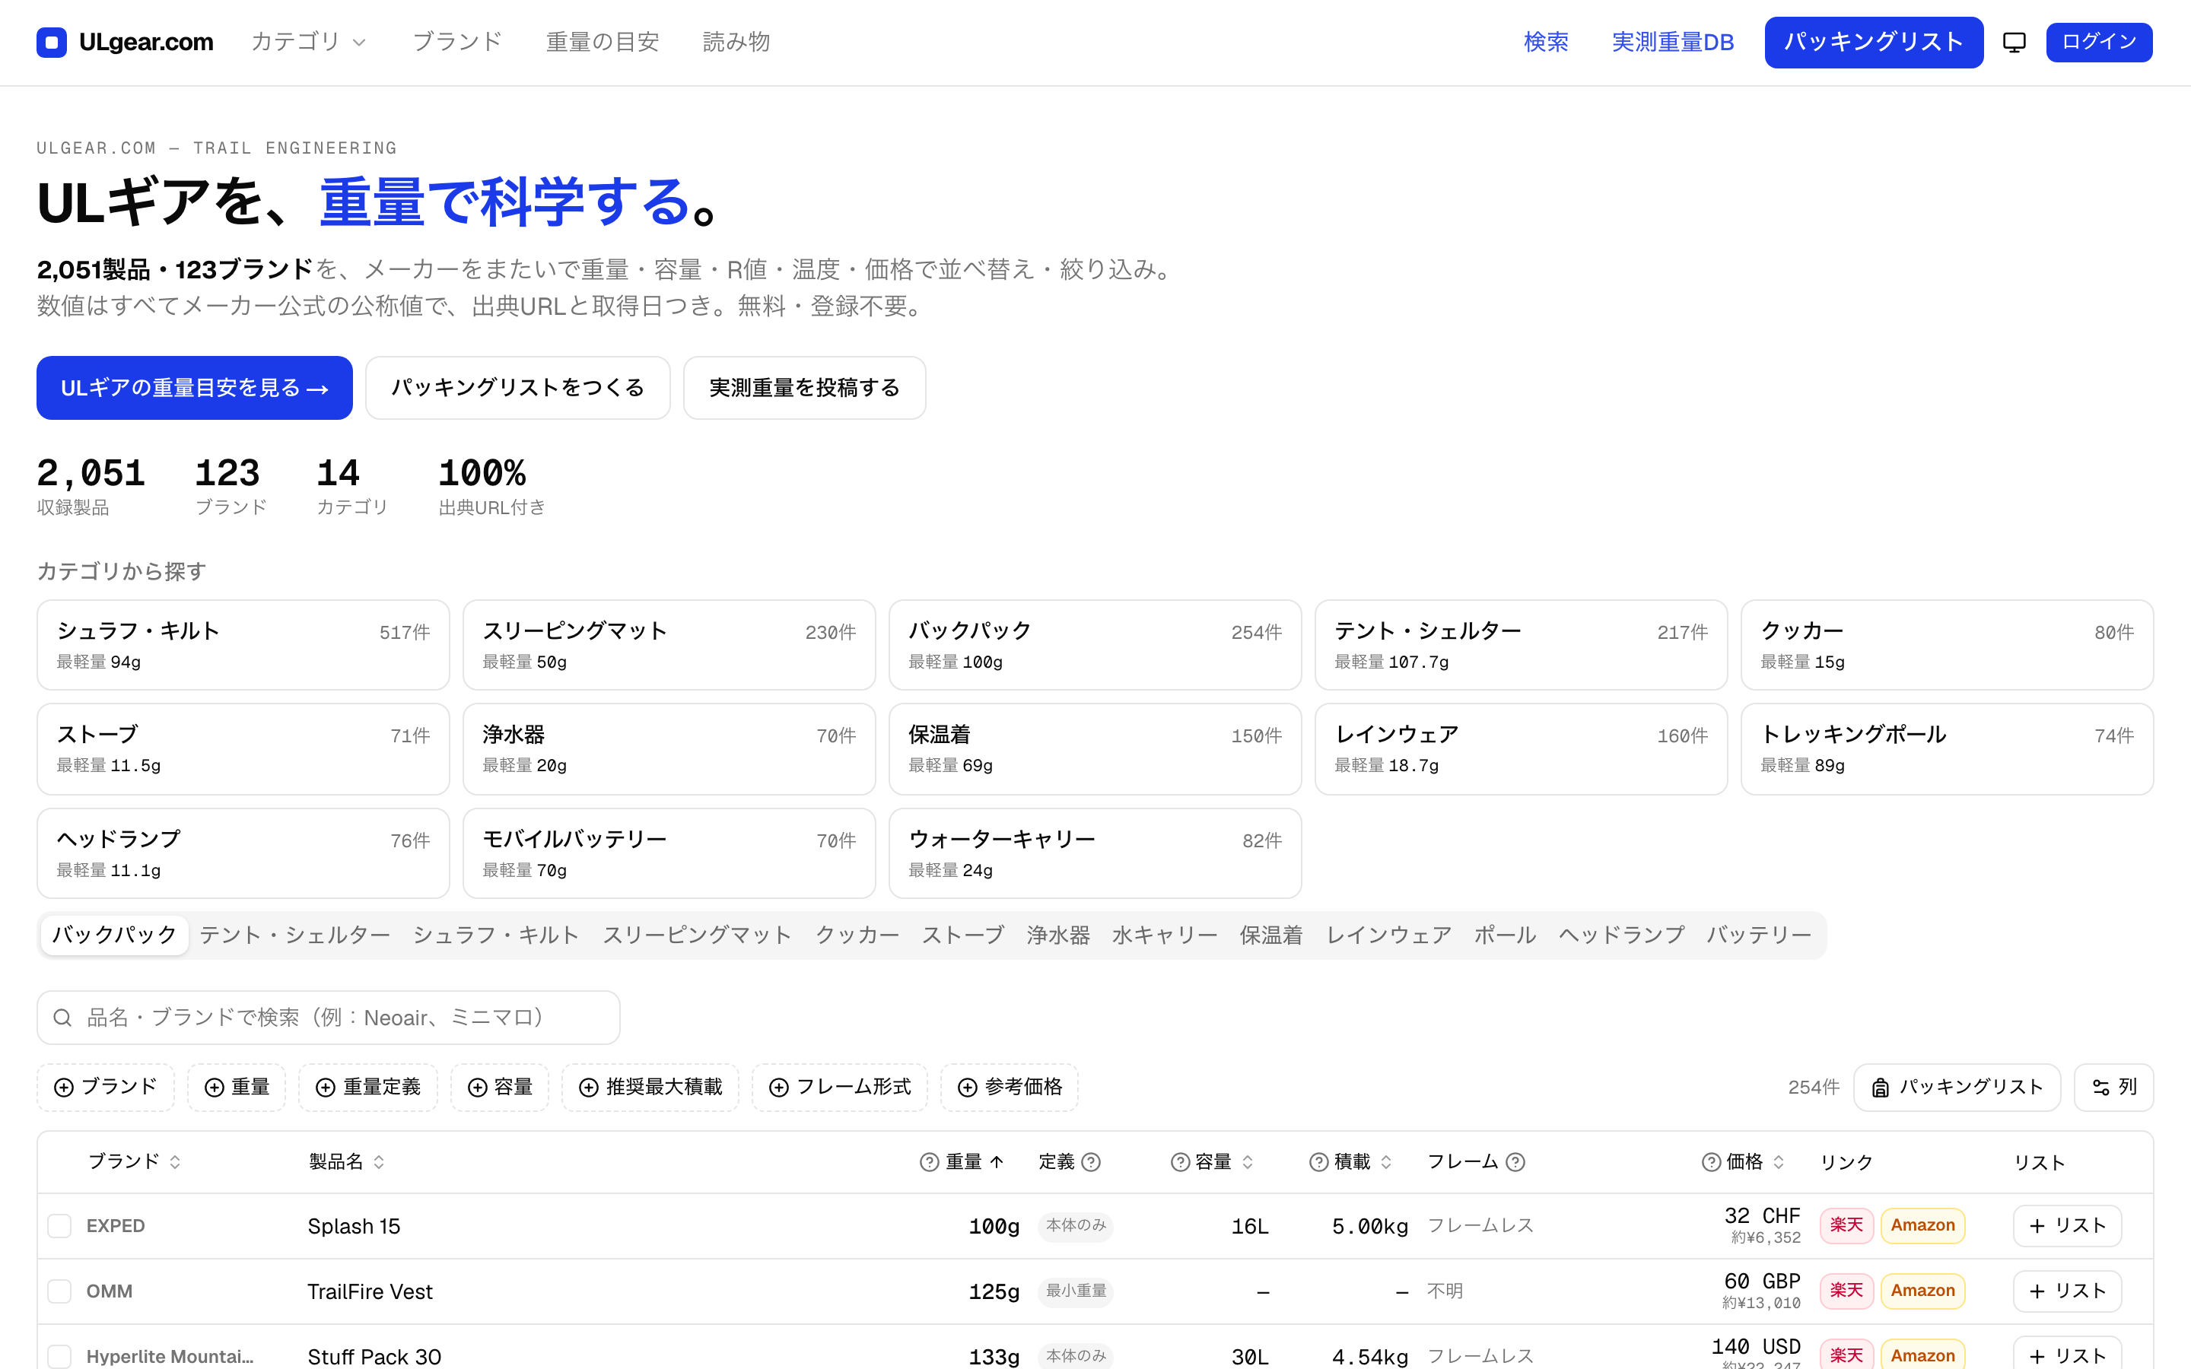Click Amazon link in OMM TrailFire Vest row
This screenshot has width=2191, height=1369.
1922,1291
